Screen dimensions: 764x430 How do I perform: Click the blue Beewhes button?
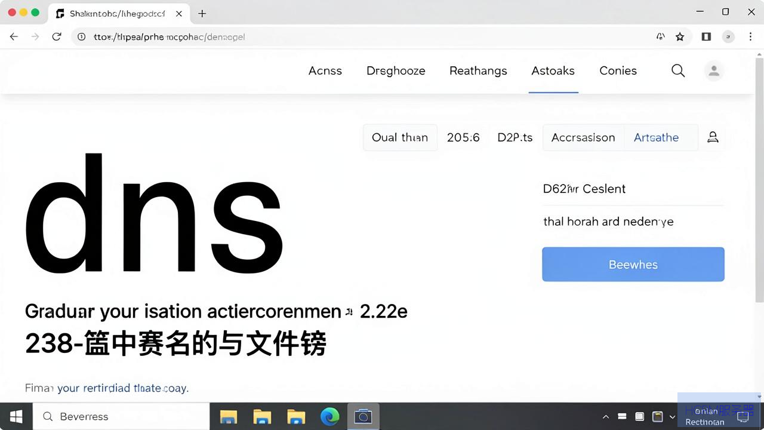(x=633, y=264)
